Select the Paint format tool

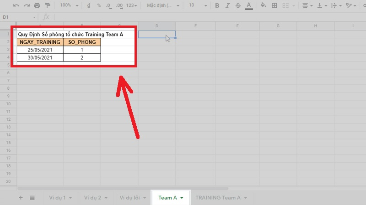coord(48,6)
